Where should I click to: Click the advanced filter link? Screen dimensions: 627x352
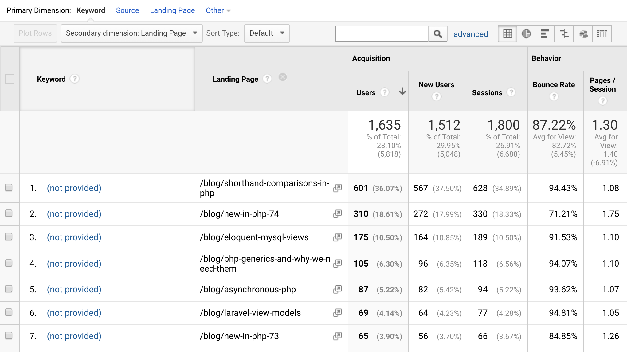coord(470,34)
